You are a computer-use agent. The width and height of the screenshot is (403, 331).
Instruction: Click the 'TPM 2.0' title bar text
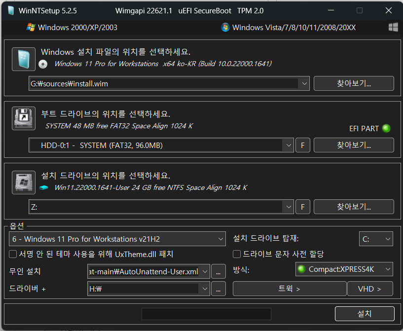pos(250,11)
